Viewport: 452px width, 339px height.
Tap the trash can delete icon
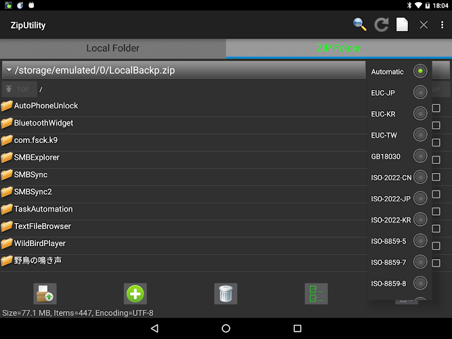pyautogui.click(x=226, y=294)
